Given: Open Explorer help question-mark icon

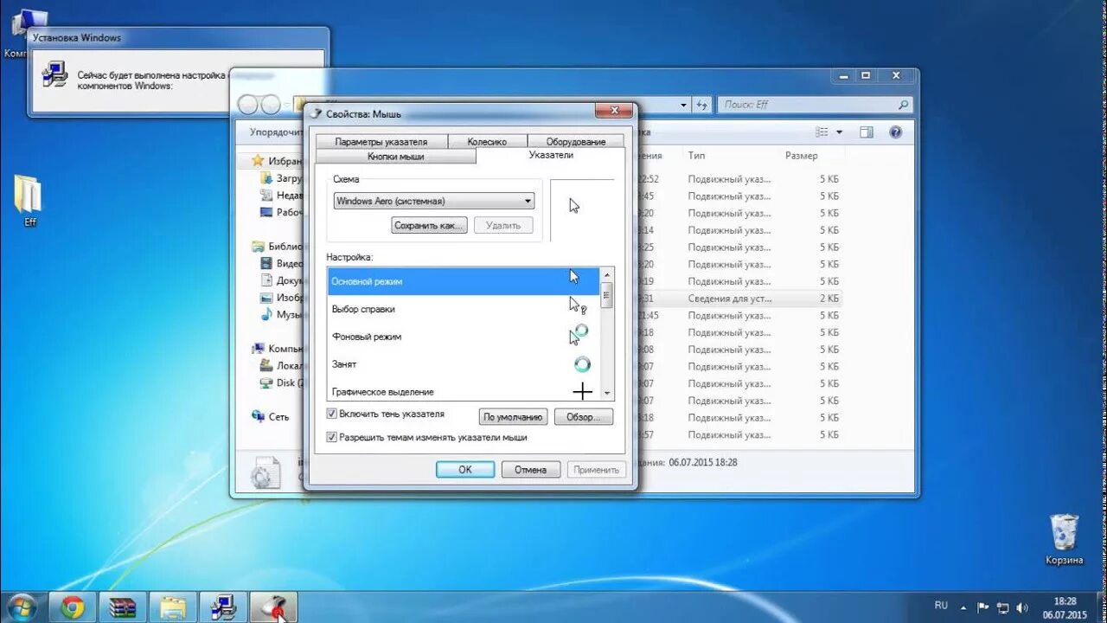Looking at the screenshot, I should (x=896, y=132).
